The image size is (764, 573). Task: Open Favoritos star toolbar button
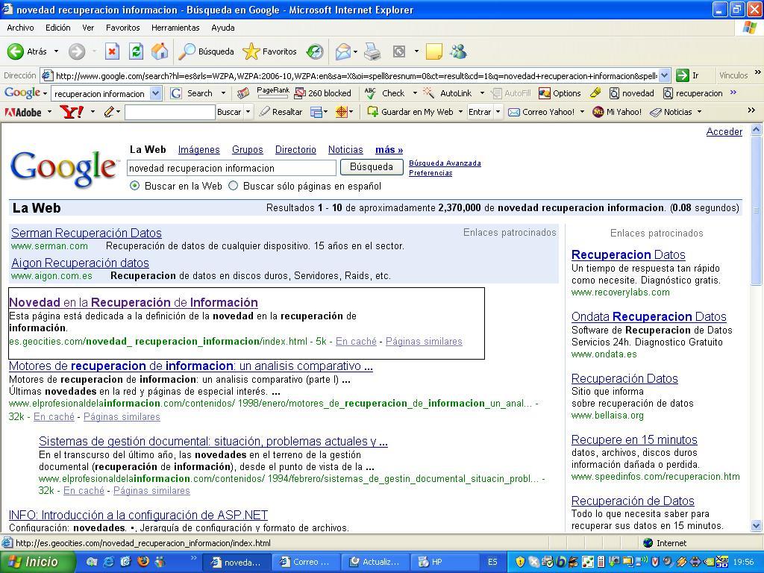(269, 51)
